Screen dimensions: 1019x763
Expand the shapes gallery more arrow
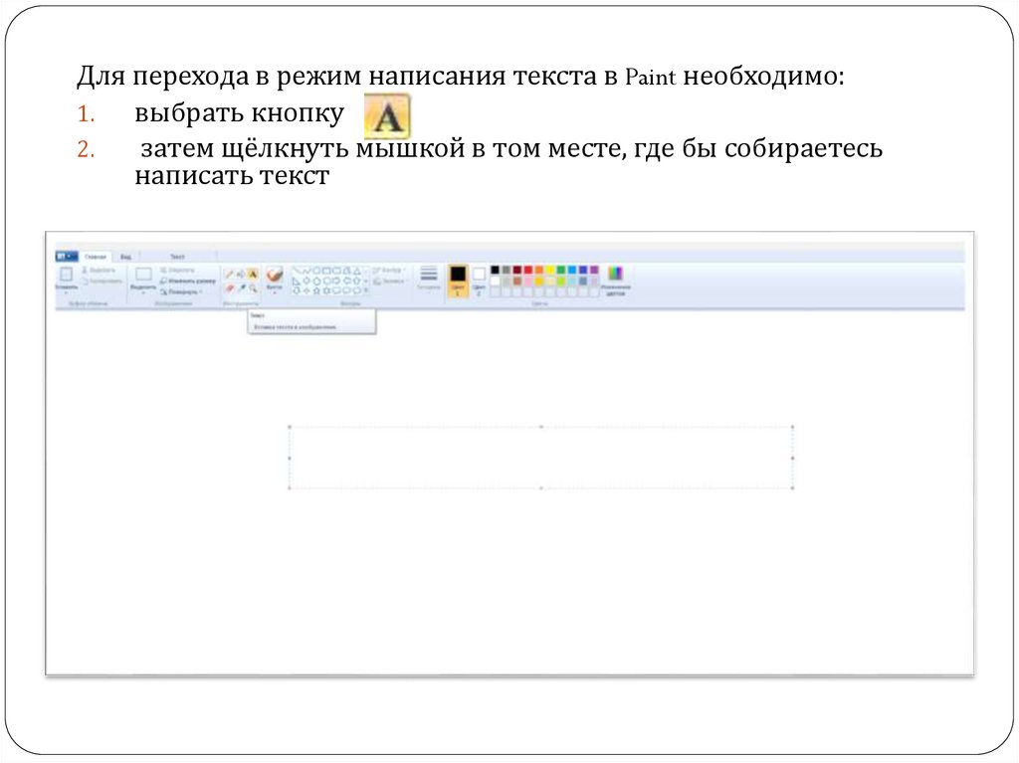366,290
